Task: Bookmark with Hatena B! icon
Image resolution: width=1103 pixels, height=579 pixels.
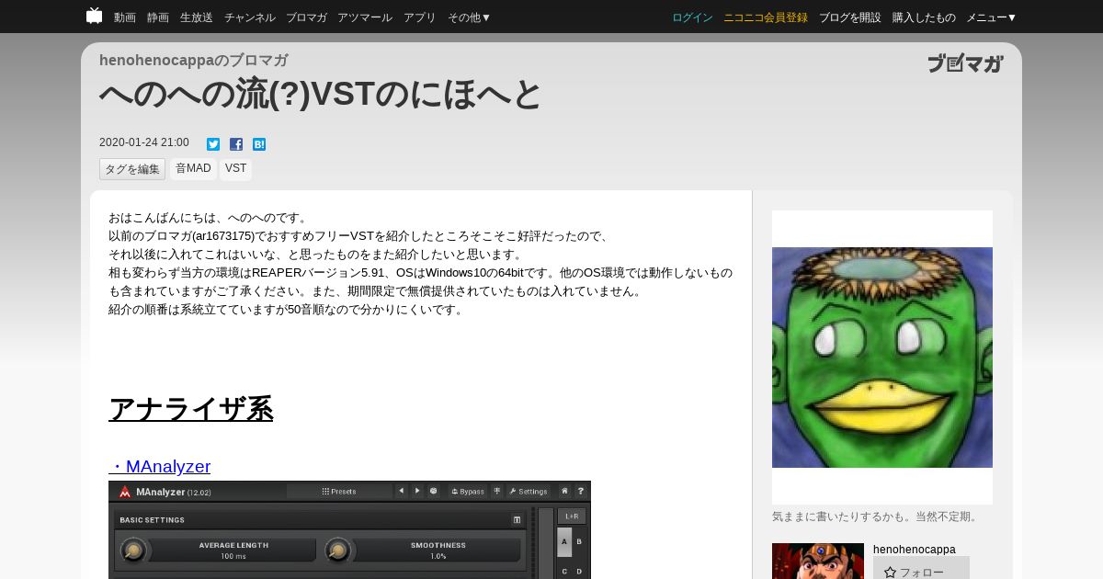Action: tap(259, 144)
